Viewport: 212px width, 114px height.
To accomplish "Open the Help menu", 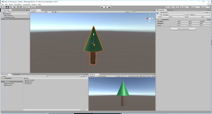I will coord(39,4).
